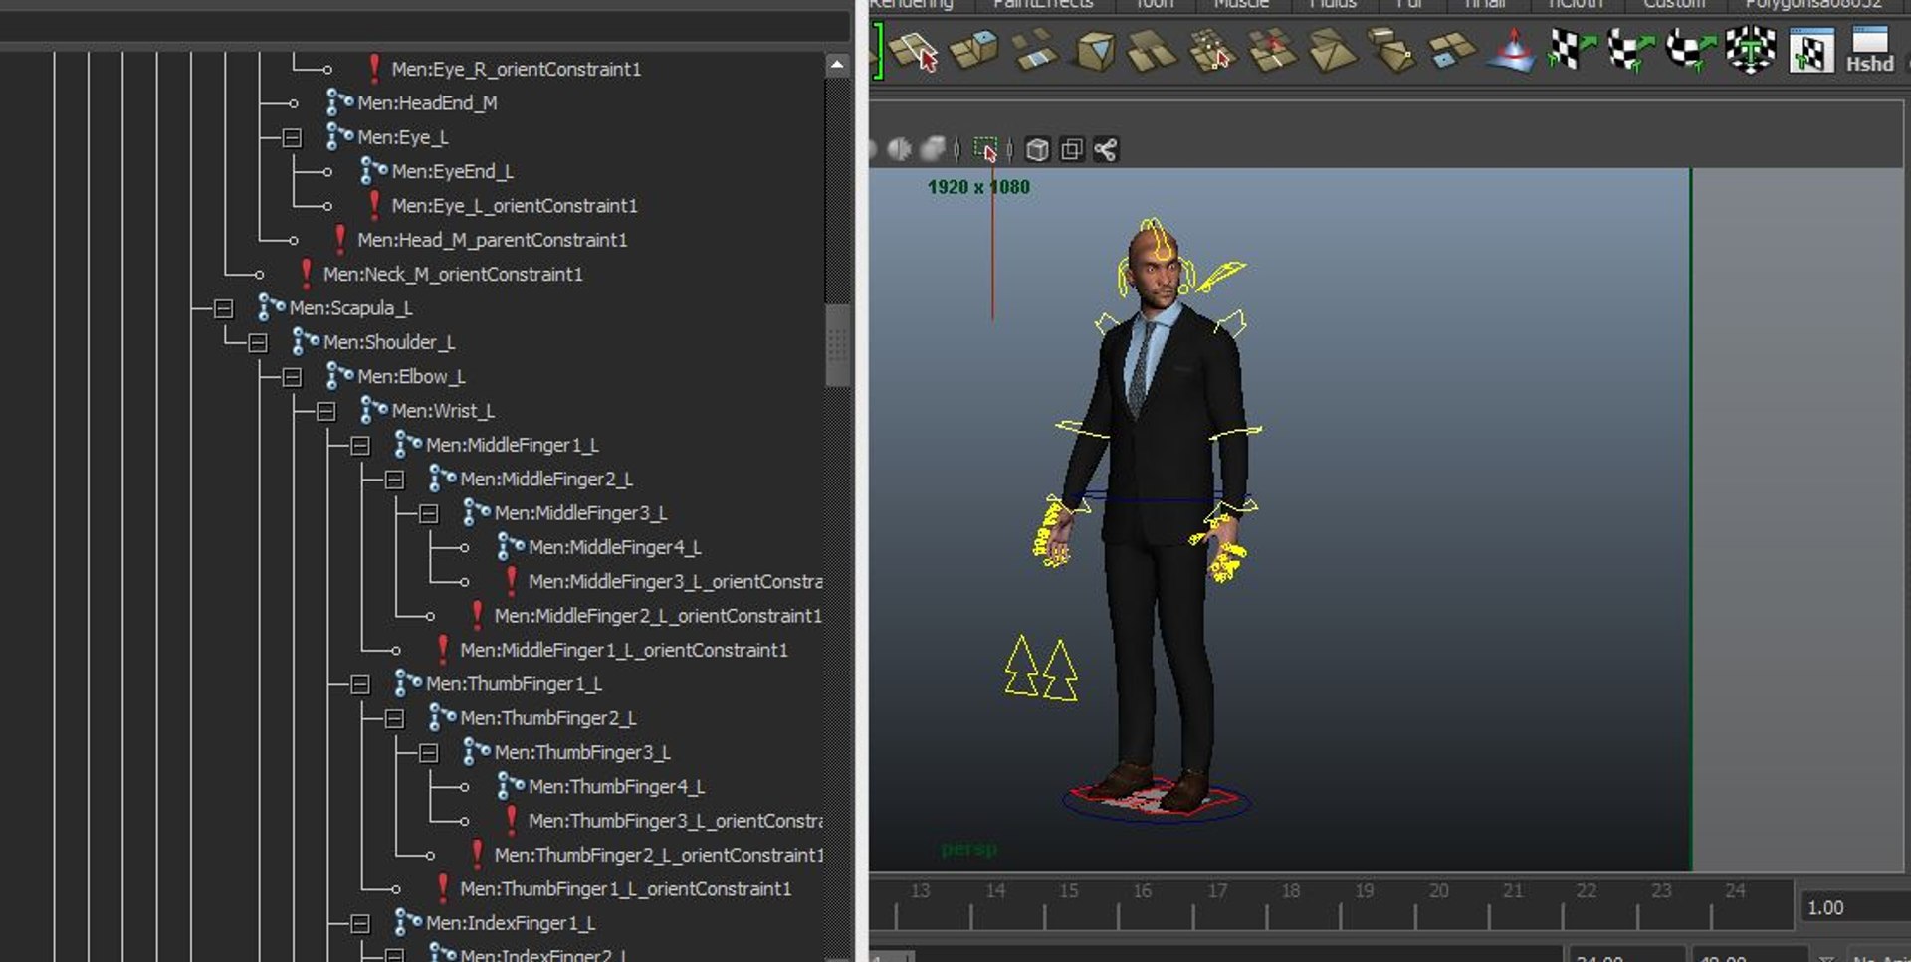
Task: Click the 1.00 current frame field
Action: click(x=1854, y=908)
